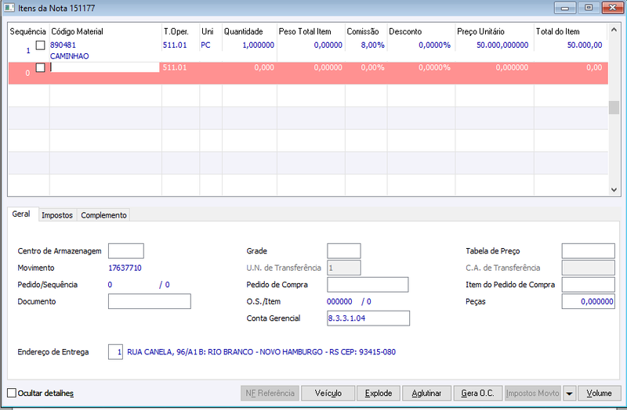Click the Comissão column header
This screenshot has width=627, height=410.
click(363, 31)
